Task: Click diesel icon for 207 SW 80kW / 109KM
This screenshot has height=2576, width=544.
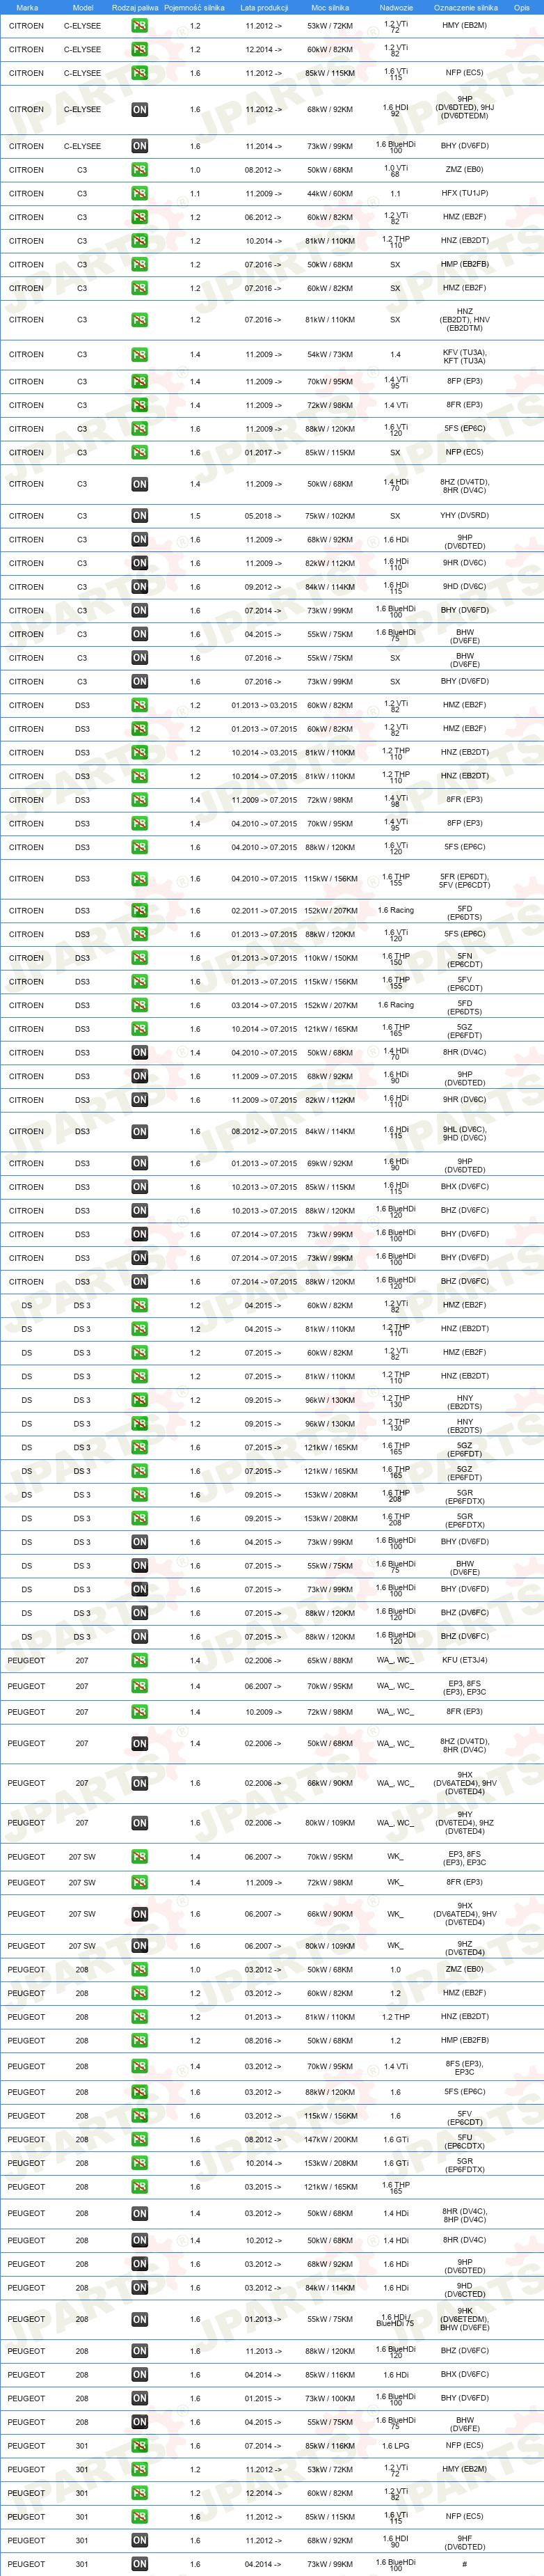Action: click(139, 1946)
